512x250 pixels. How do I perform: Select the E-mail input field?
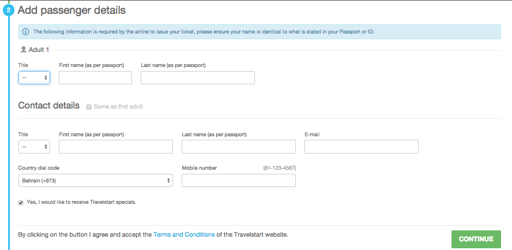point(362,147)
